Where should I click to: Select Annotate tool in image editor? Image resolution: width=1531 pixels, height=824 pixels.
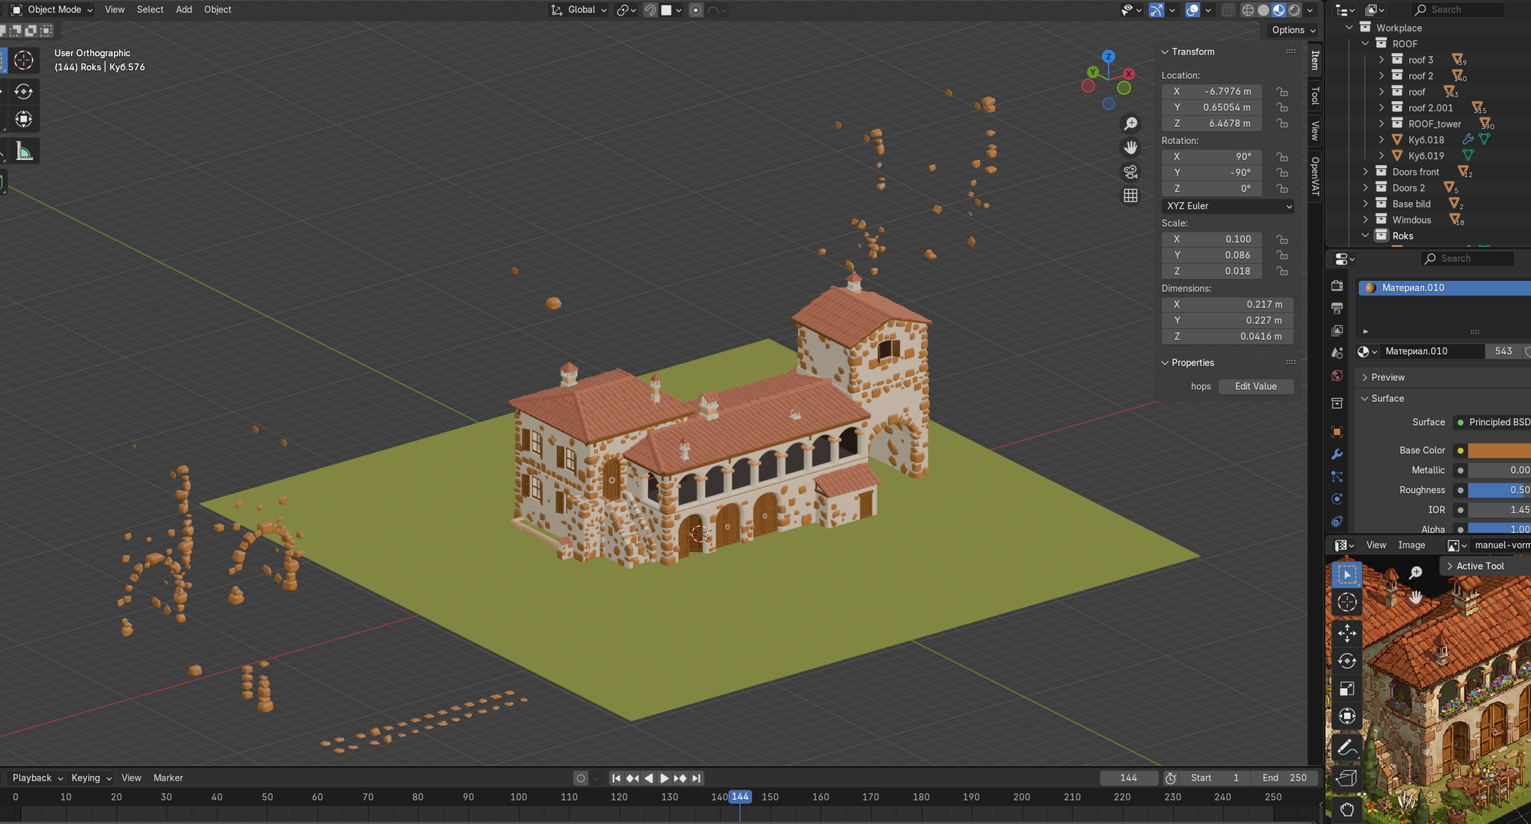pyautogui.click(x=1347, y=746)
